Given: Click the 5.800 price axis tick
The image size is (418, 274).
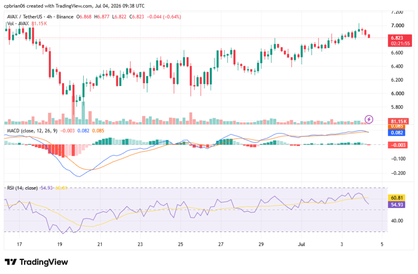Looking at the screenshot, I should point(398,107).
